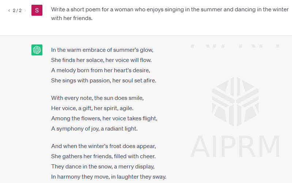Click the line 'With every note, the sun does smile'
Viewport: 292px width, 183px height.
(98, 98)
